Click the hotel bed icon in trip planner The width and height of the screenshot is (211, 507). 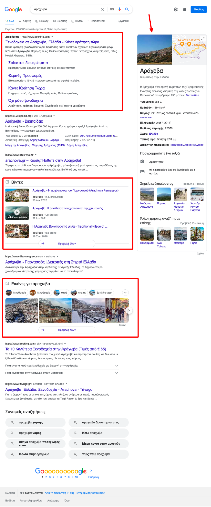(142, 171)
